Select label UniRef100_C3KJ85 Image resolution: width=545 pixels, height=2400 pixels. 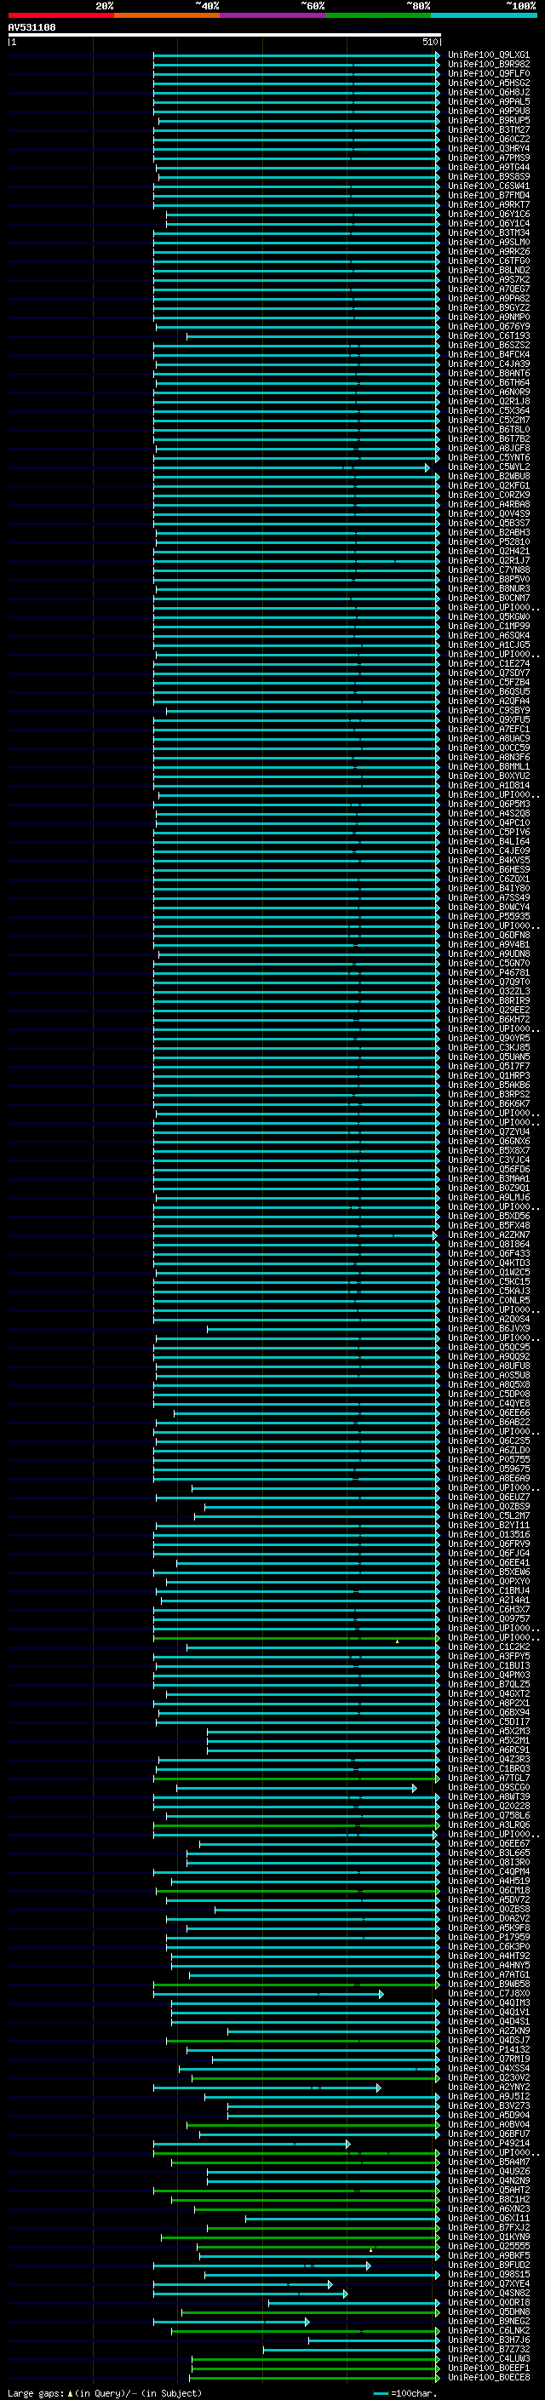point(489,1048)
